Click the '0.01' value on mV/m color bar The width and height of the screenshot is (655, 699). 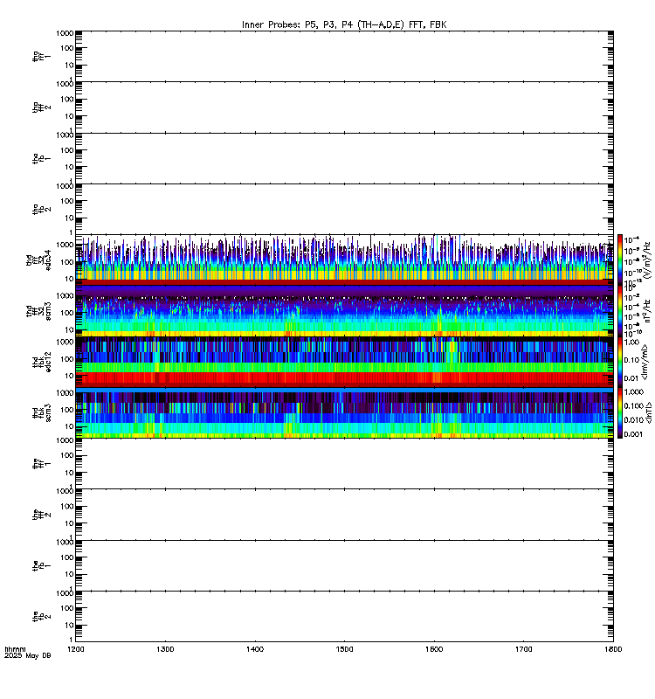[x=631, y=378]
